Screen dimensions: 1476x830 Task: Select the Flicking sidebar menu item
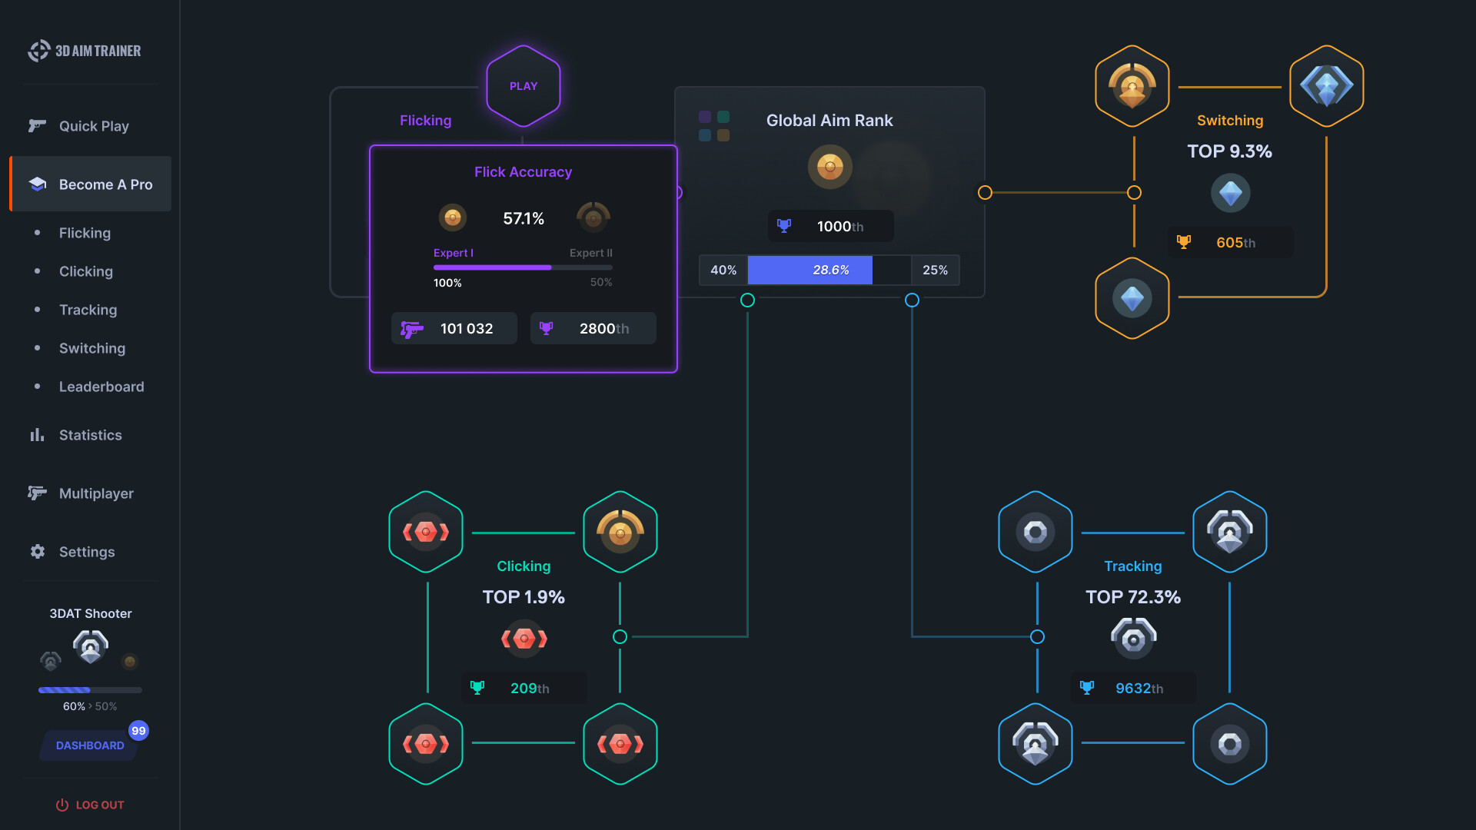[x=83, y=232]
